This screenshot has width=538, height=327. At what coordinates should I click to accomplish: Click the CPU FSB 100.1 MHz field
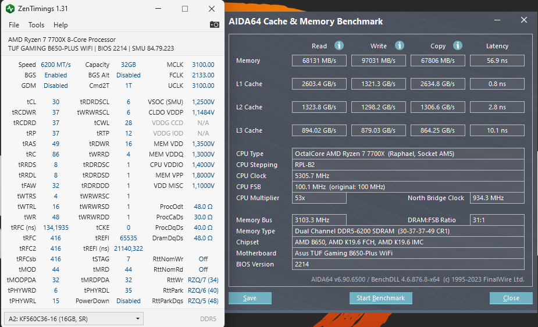click(408, 187)
